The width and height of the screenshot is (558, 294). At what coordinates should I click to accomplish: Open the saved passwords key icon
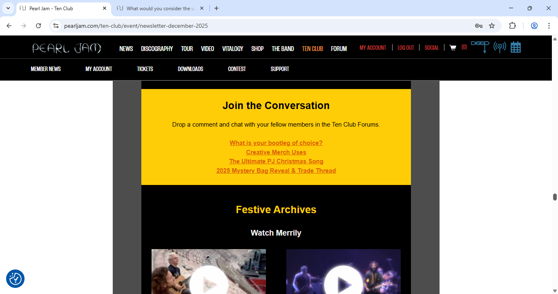(x=479, y=26)
